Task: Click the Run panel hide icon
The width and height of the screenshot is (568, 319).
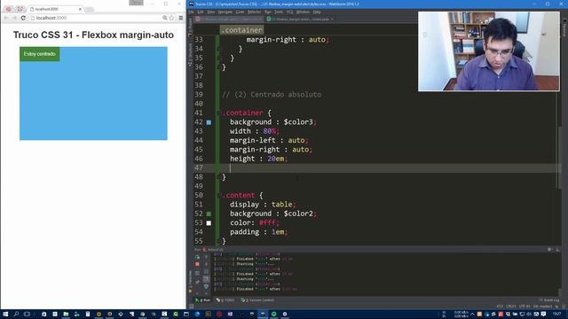Action: pos(558,250)
